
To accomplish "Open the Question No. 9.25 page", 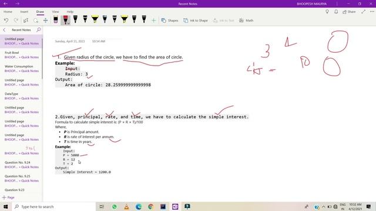I will pos(21,178).
